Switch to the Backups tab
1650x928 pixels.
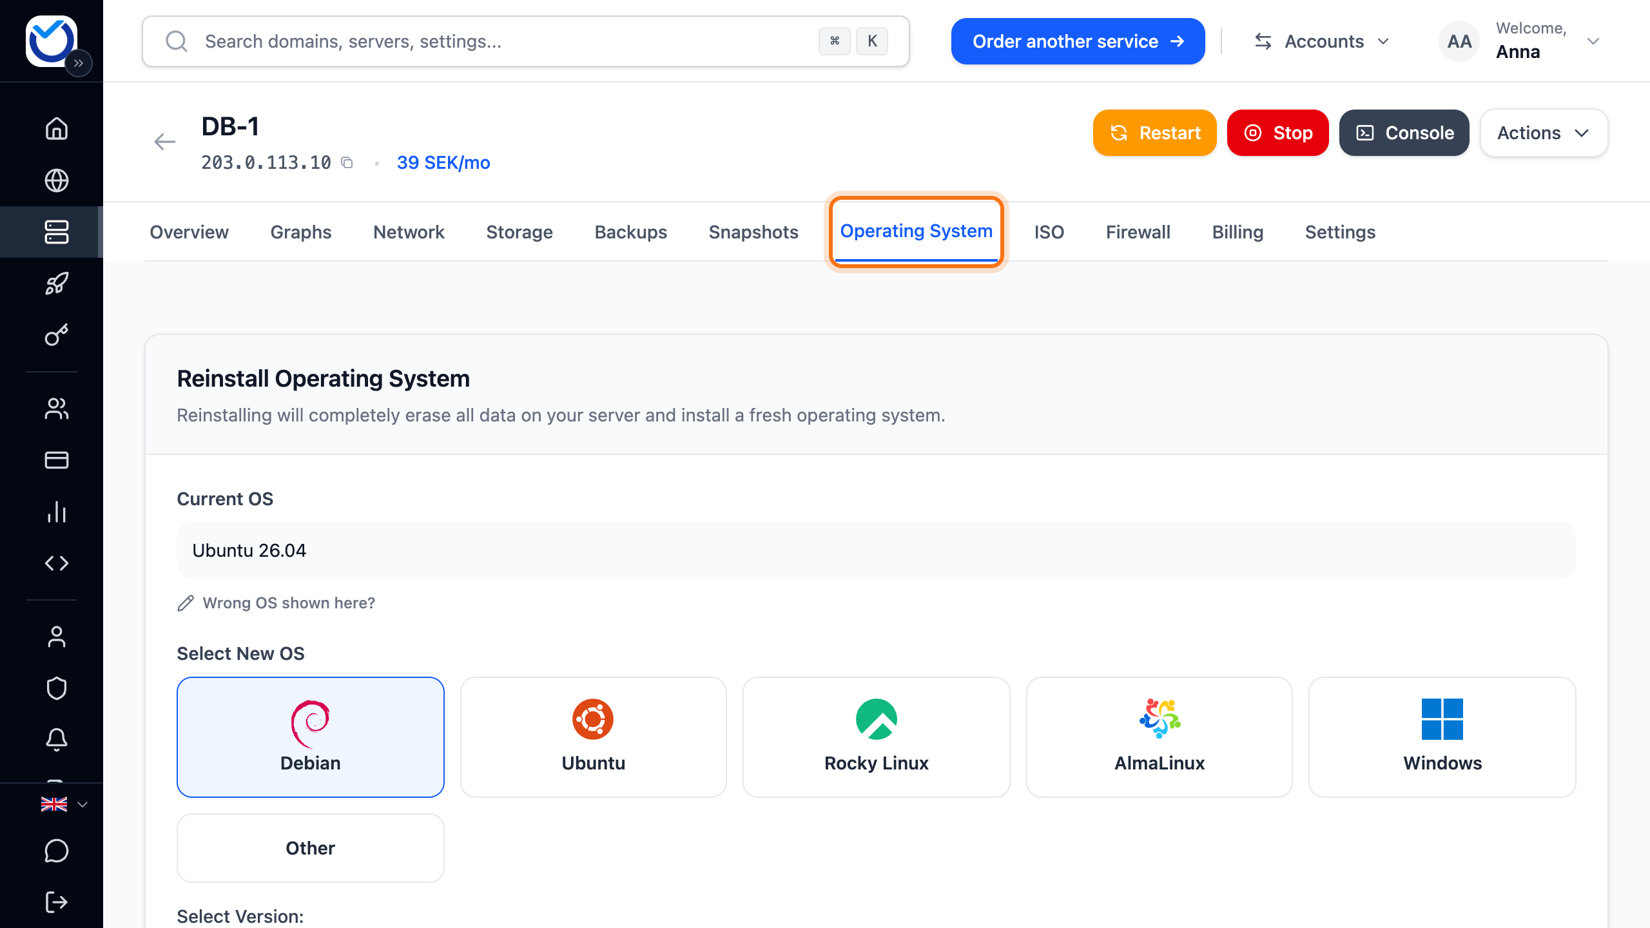(631, 232)
